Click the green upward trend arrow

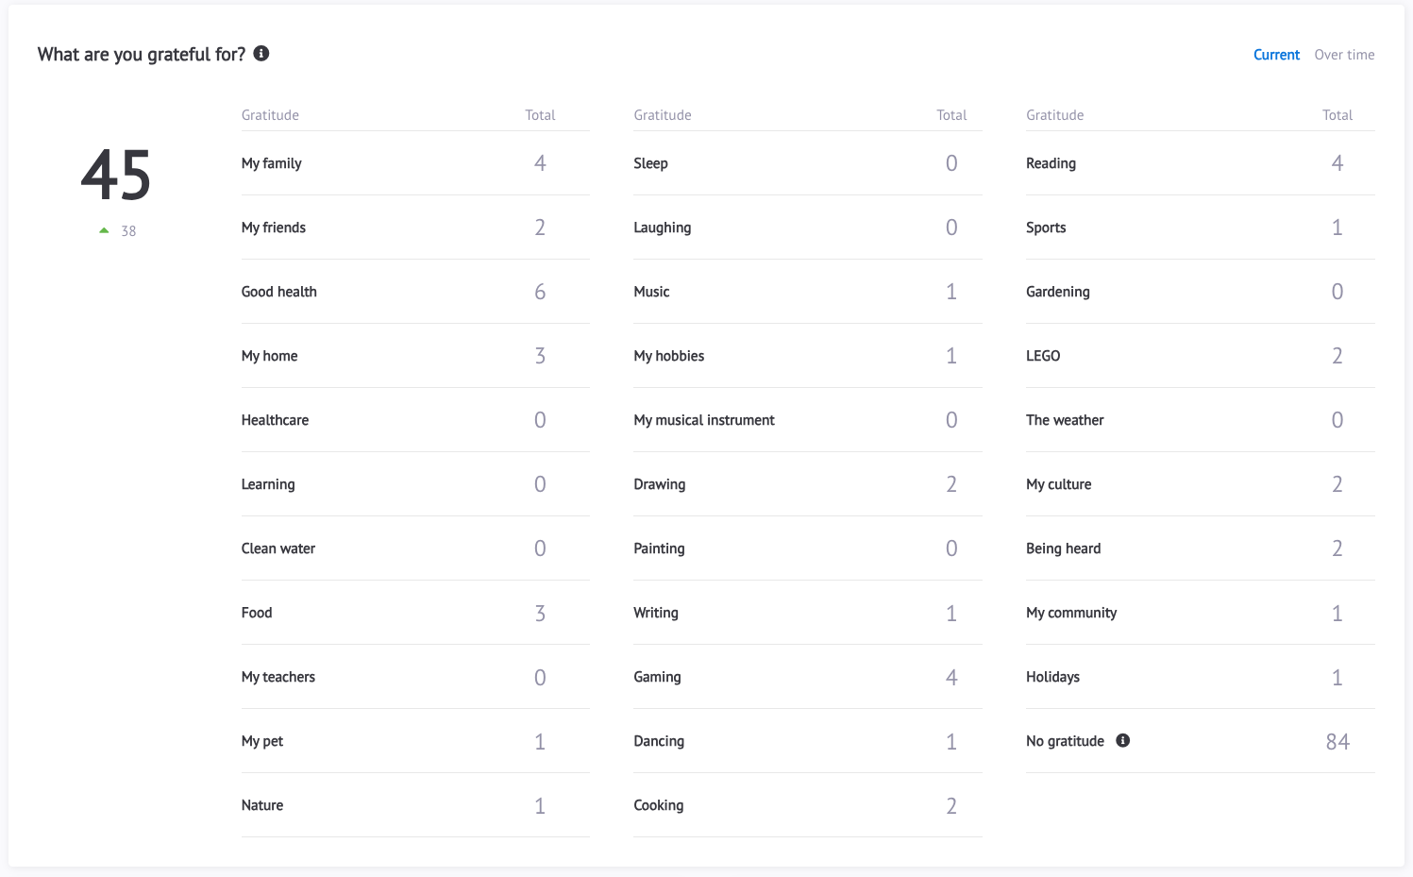pyautogui.click(x=104, y=229)
